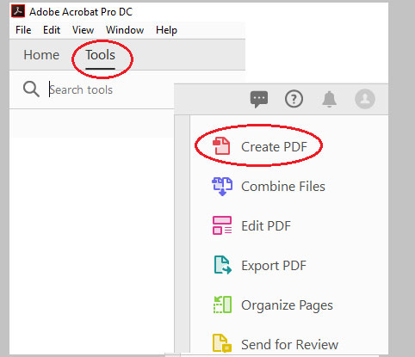
Task: Open the chat bubble comments icon
Action: (259, 99)
